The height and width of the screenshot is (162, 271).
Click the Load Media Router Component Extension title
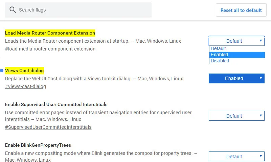point(50,33)
